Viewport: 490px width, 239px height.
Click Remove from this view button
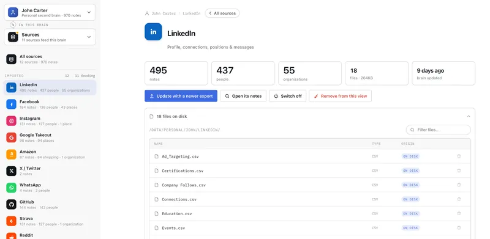[x=341, y=96]
